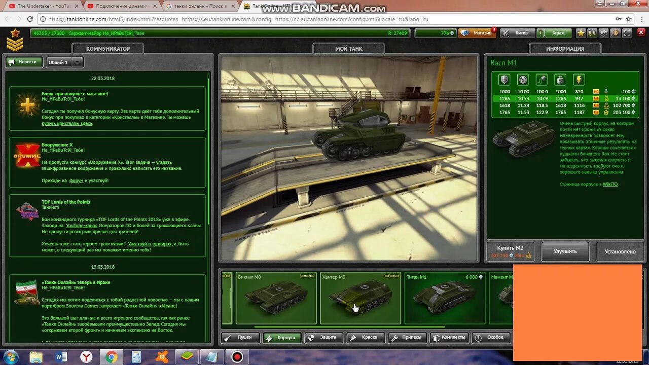Switch to Защита protection category
This screenshot has height=365, width=649.
pyautogui.click(x=324, y=338)
